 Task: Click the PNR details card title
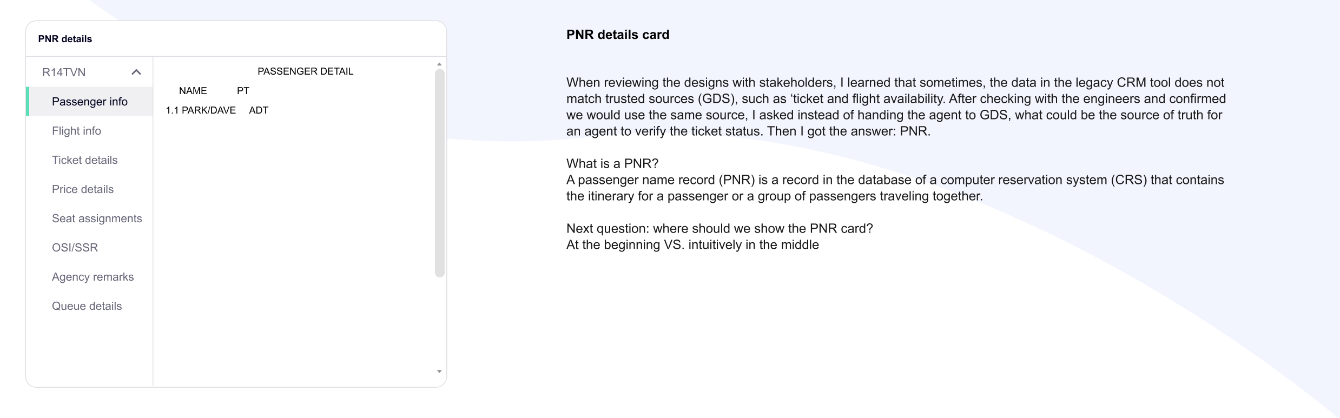click(x=65, y=39)
